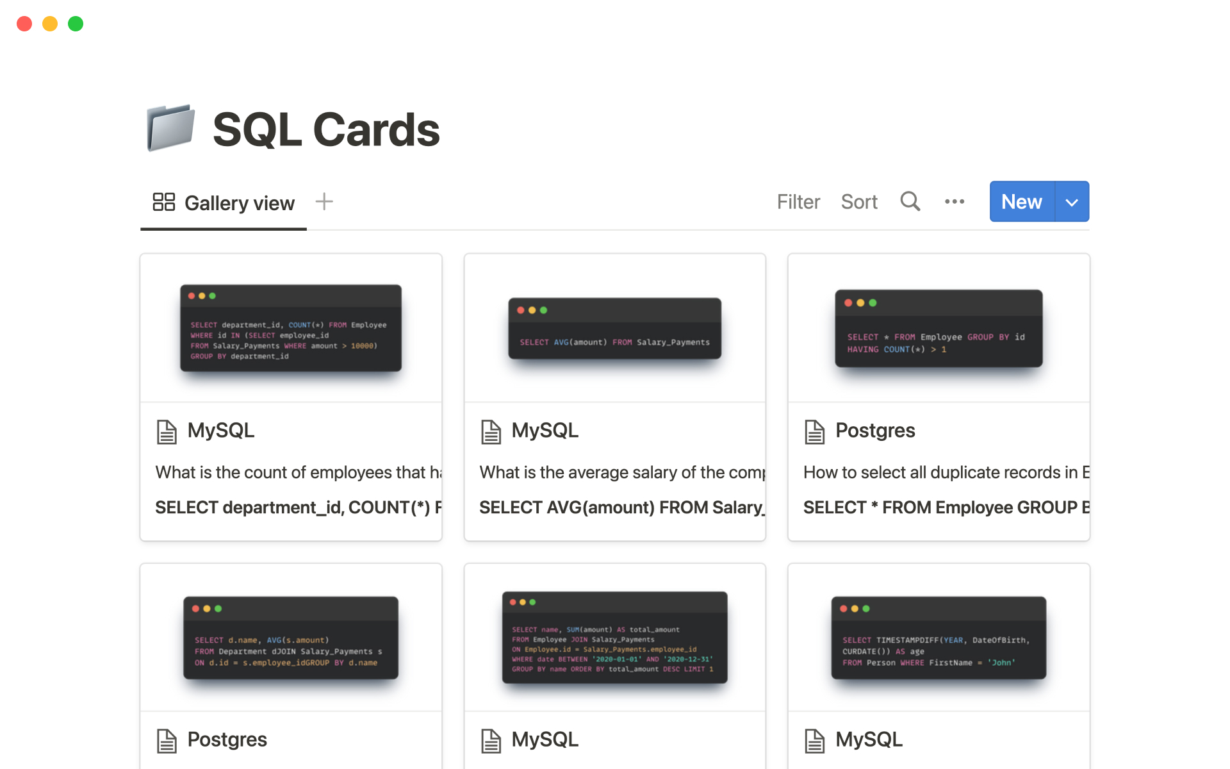Open the Sort options

click(858, 202)
